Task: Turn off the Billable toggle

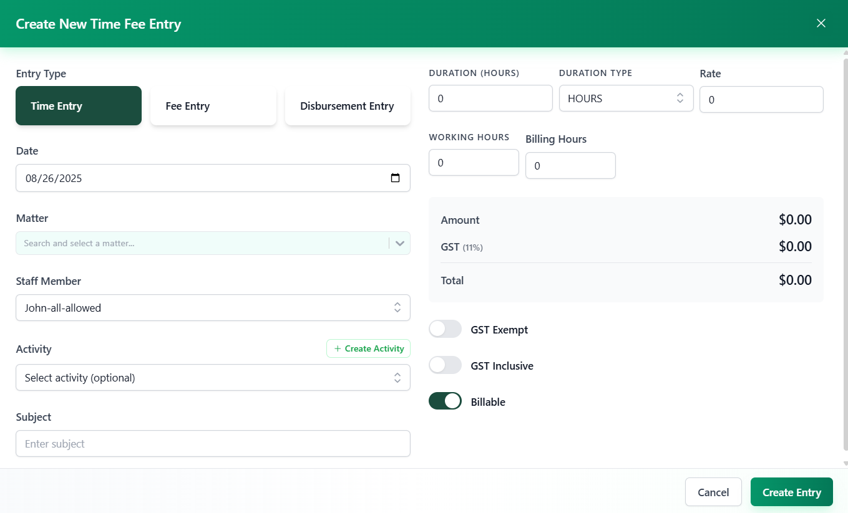Action: click(445, 401)
